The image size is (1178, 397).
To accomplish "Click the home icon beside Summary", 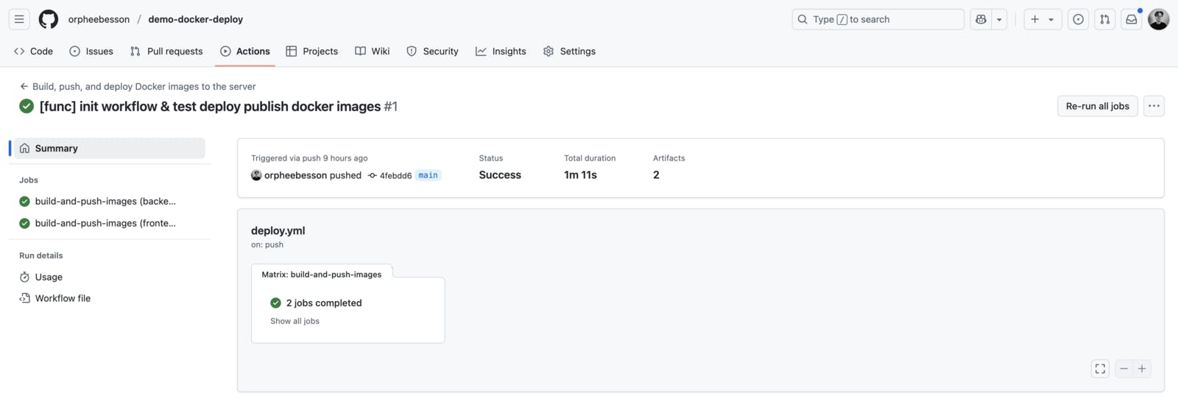I will [x=24, y=148].
